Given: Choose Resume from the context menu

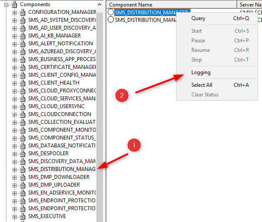Looking at the screenshot, I should tap(217, 50).
